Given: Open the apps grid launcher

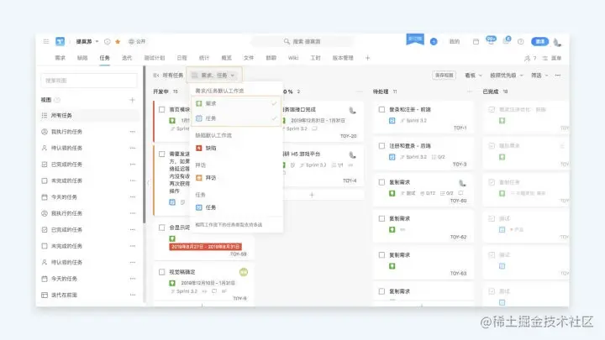Looking at the screenshot, I should (x=46, y=41).
